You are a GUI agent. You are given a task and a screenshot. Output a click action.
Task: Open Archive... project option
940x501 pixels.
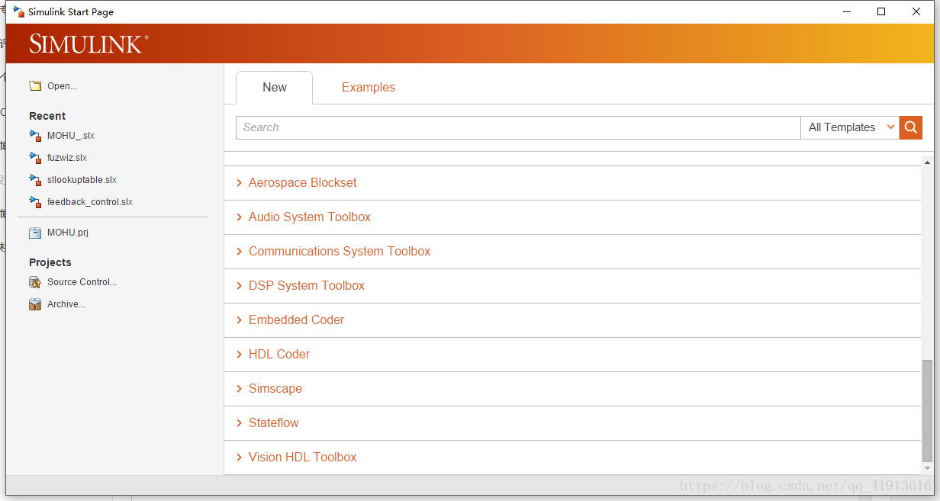66,304
